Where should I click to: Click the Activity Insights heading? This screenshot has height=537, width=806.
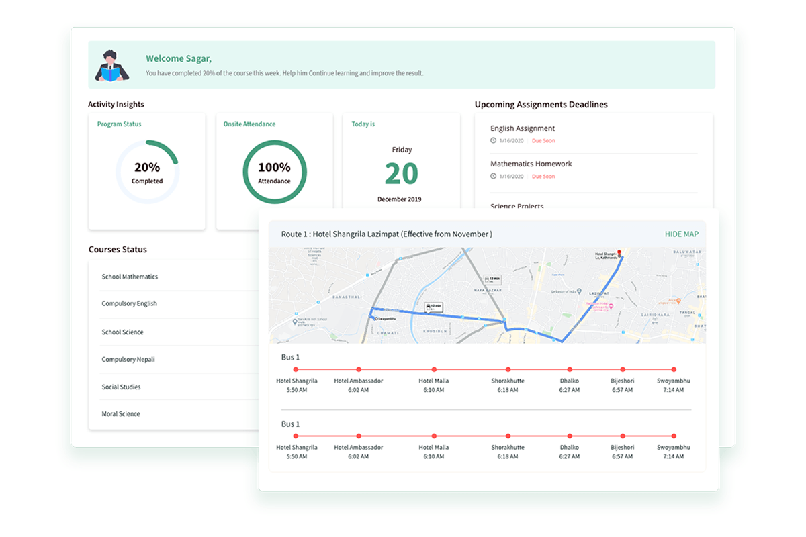point(116,104)
